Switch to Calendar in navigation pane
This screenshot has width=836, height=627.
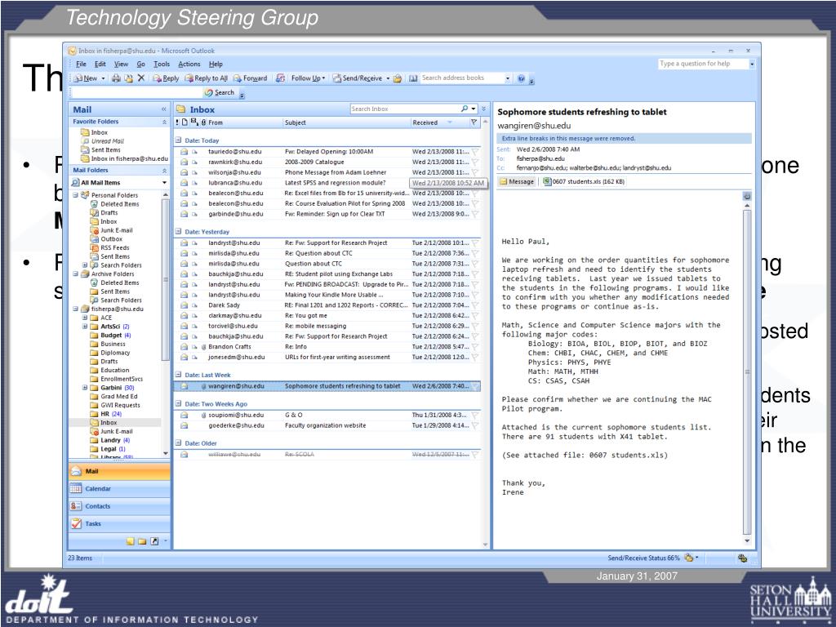[119, 489]
